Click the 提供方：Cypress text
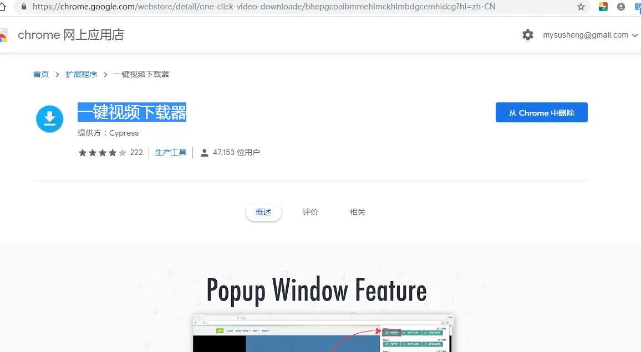 [x=108, y=133]
